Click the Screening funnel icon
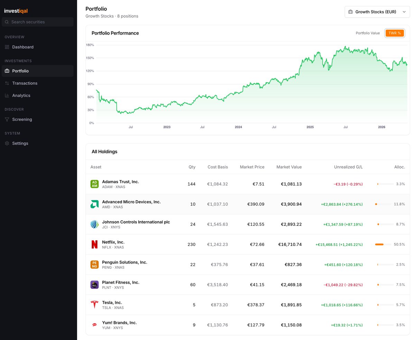The image size is (415, 340). pos(7,119)
